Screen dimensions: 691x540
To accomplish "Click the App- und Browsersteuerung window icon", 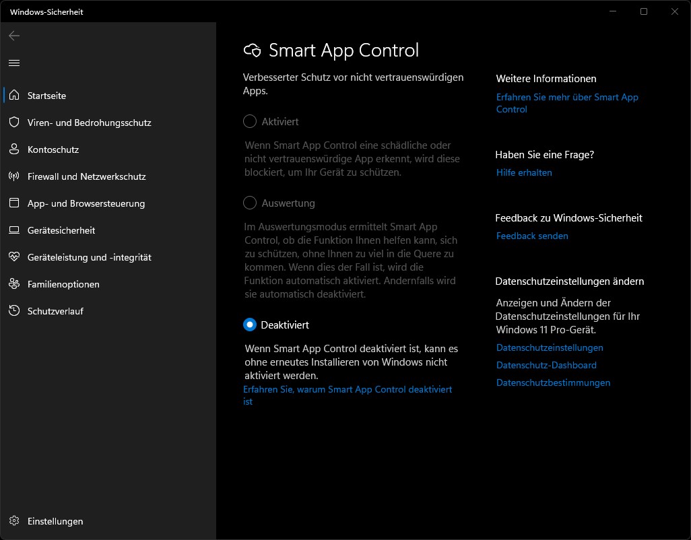I will coord(14,203).
